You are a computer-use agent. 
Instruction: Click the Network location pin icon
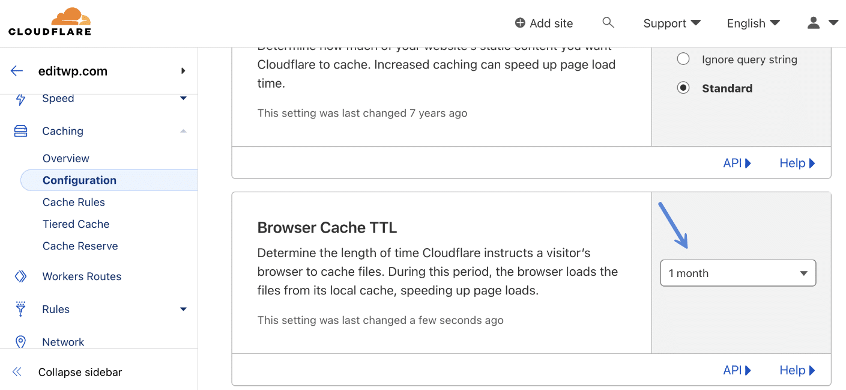tap(20, 342)
